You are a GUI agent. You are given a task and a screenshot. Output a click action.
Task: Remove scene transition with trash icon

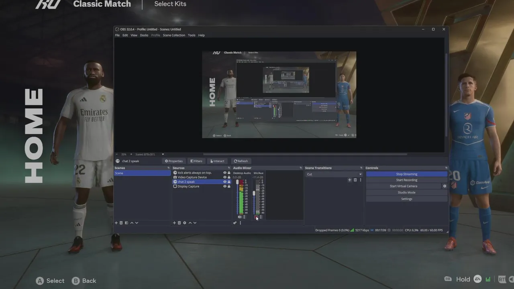point(355,180)
